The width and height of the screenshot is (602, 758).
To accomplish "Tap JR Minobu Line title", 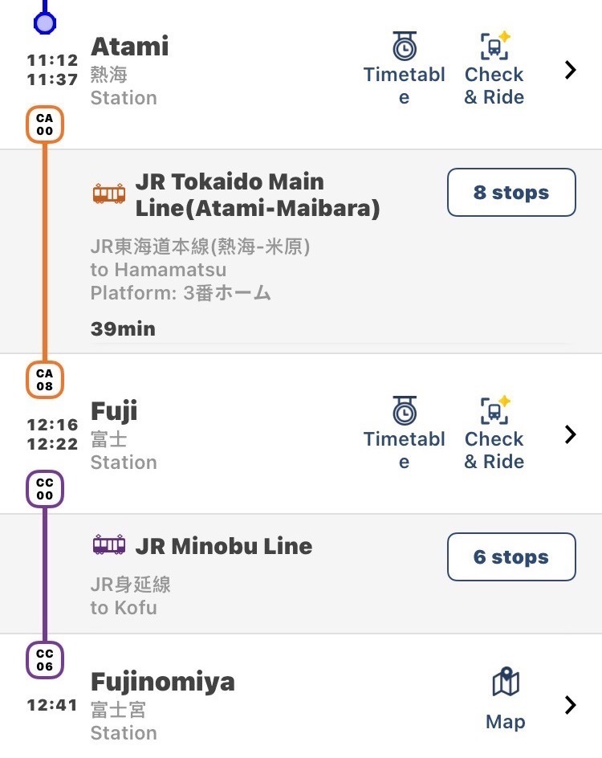I will 223,546.
